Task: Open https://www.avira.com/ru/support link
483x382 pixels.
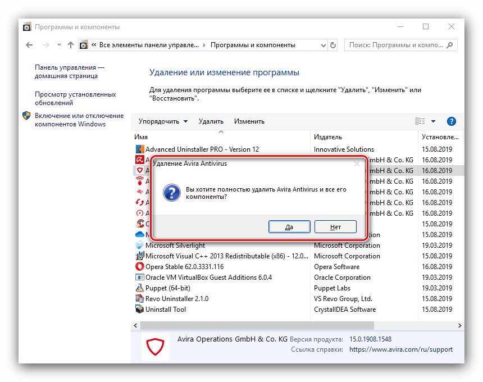Action: click(x=401, y=349)
